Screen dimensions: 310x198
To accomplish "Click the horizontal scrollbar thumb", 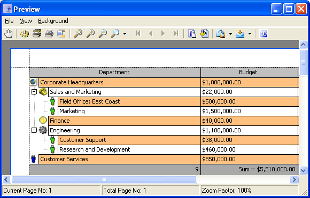I will 104,180.
